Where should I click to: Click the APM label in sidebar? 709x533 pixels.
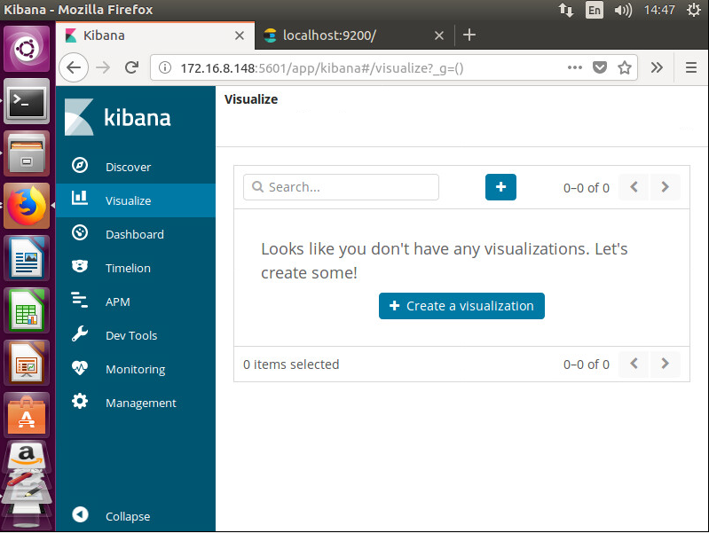(x=117, y=302)
